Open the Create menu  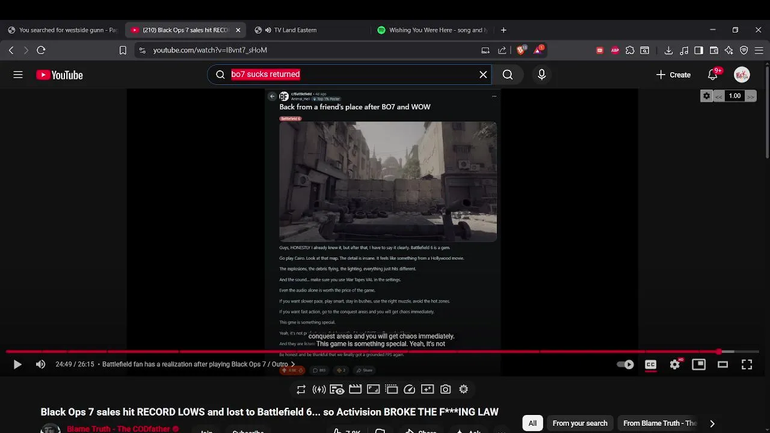(673, 75)
